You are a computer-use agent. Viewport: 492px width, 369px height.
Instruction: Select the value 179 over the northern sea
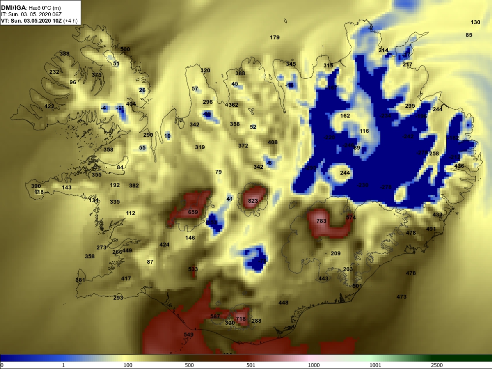[275, 37]
